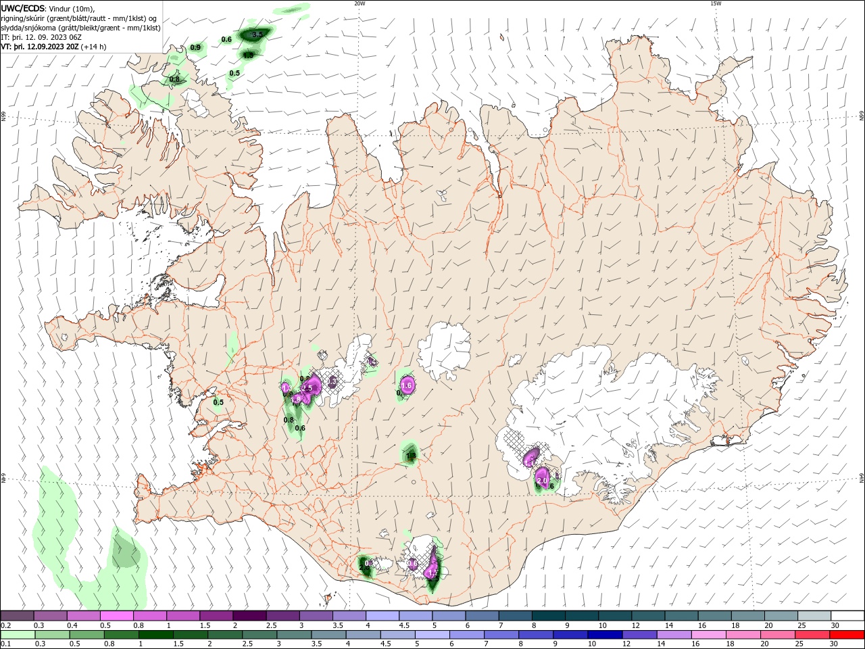Pick the lower legend swatch between 25 and 30
865x649 pixels.
tap(813, 634)
